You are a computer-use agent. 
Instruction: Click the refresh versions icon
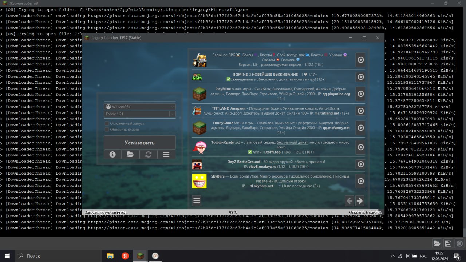(148, 154)
